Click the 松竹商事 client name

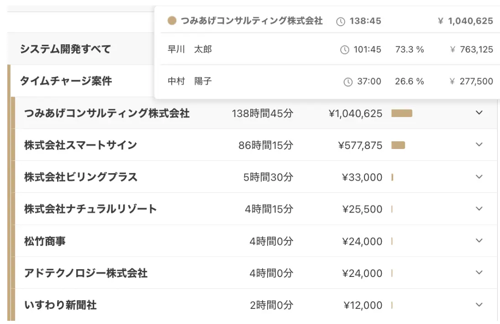click(45, 241)
